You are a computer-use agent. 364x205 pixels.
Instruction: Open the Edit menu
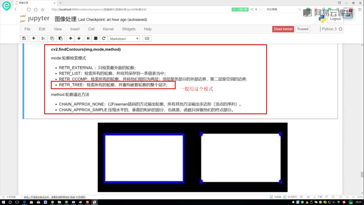click(x=42, y=29)
